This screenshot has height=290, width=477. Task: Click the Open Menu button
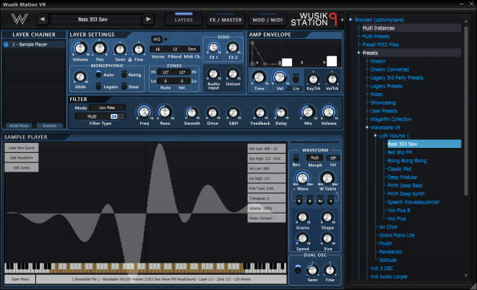coord(20,279)
